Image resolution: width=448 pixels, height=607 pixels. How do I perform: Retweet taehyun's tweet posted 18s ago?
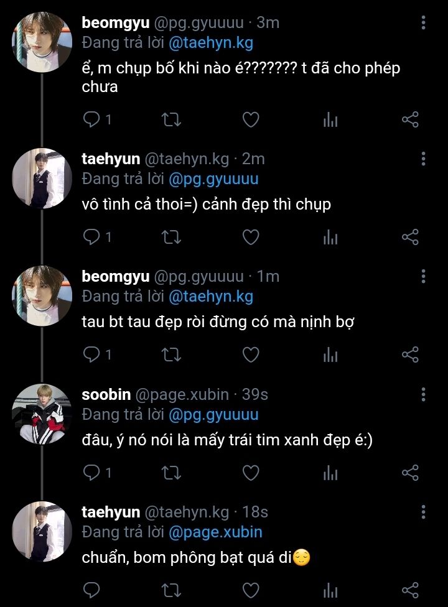click(171, 589)
